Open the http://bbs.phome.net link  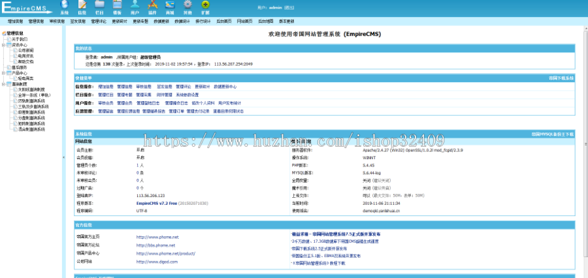point(155,245)
